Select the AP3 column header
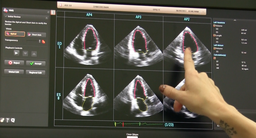The width and height of the screenshot is (256, 138). tap(139, 17)
